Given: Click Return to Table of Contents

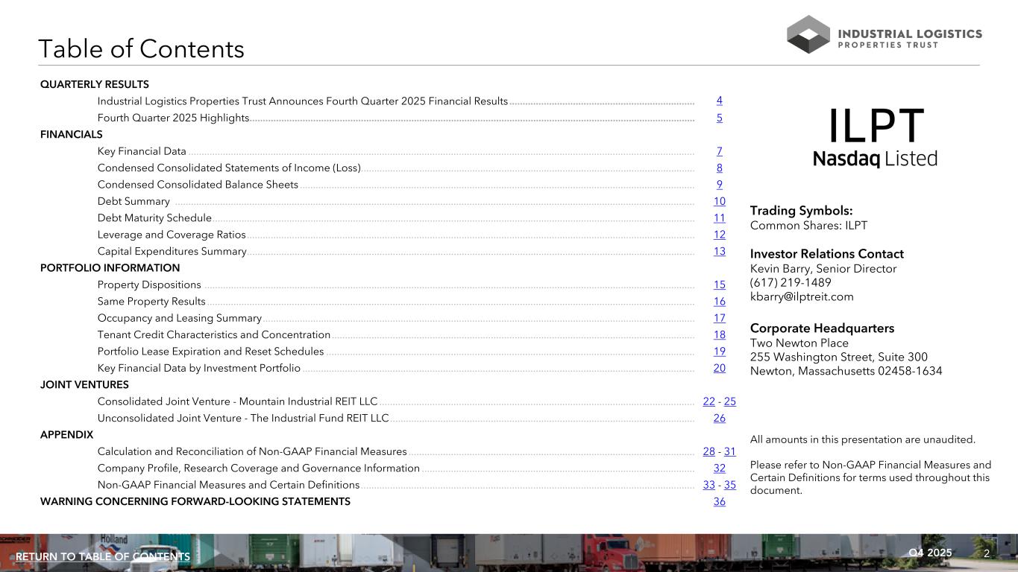Looking at the screenshot, I should click(x=103, y=557).
